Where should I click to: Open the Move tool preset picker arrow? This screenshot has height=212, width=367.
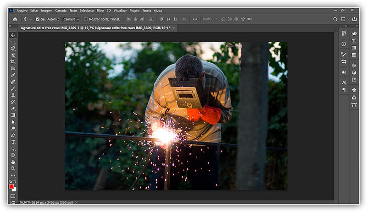coord(31,19)
